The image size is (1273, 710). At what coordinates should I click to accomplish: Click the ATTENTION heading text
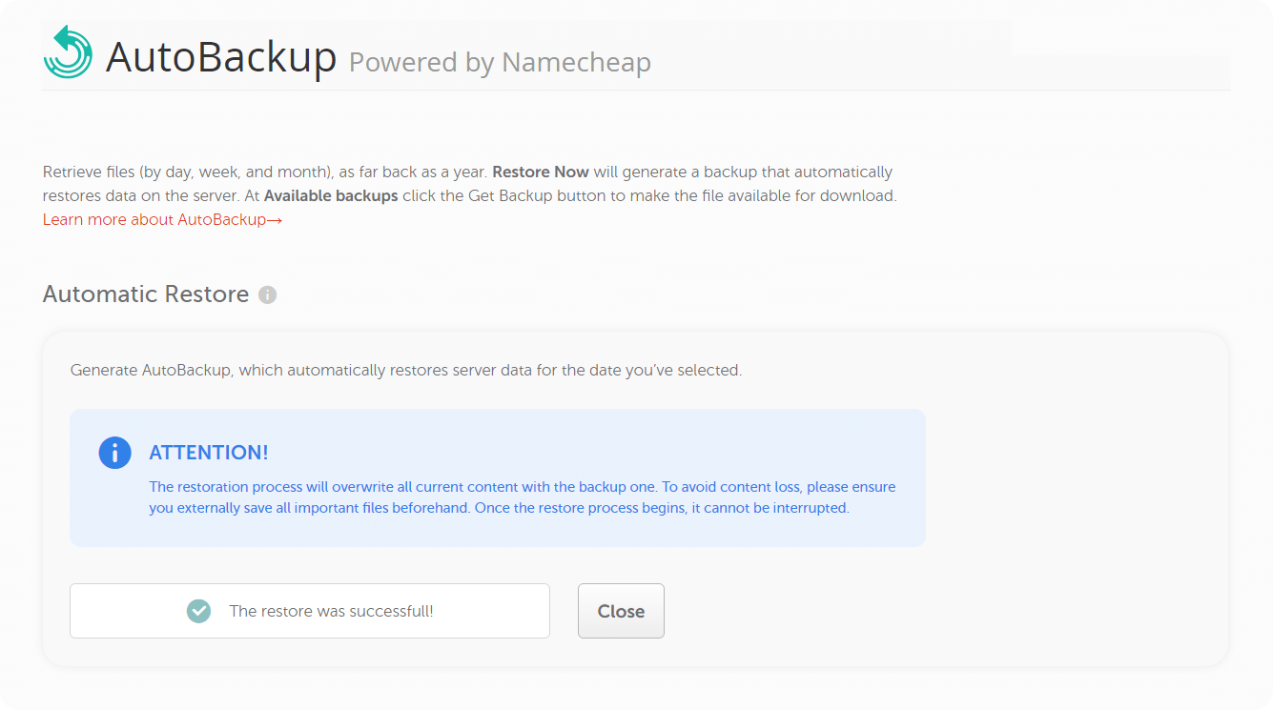tap(209, 452)
